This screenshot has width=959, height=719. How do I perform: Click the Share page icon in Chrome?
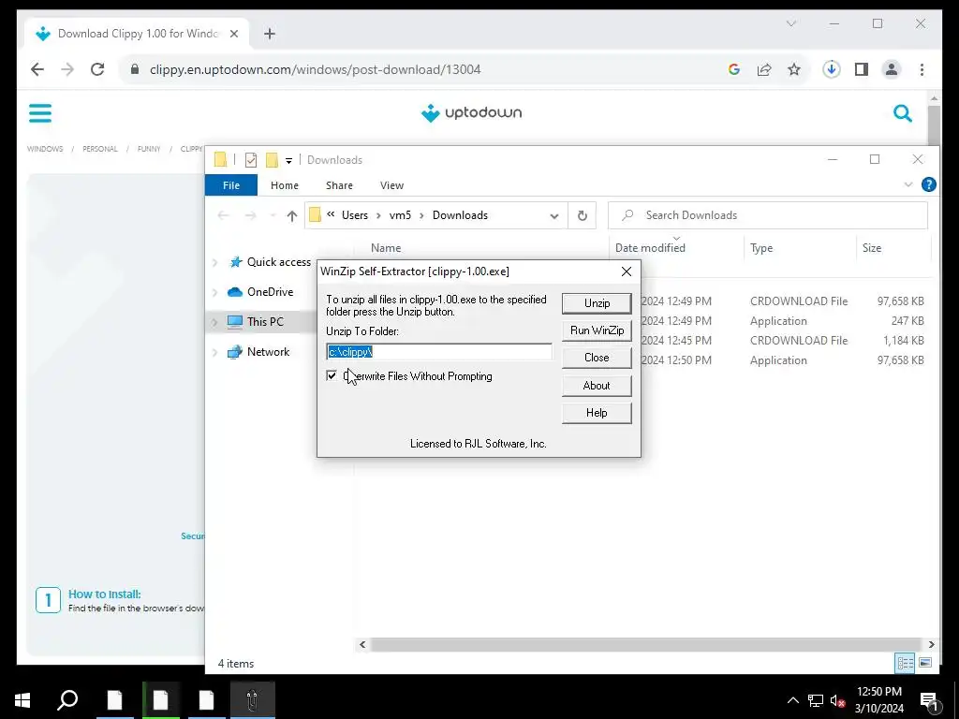[764, 69]
